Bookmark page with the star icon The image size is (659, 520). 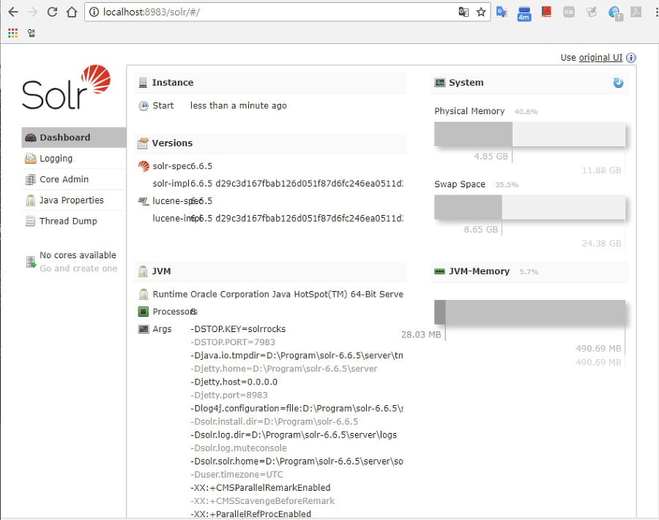(x=481, y=12)
